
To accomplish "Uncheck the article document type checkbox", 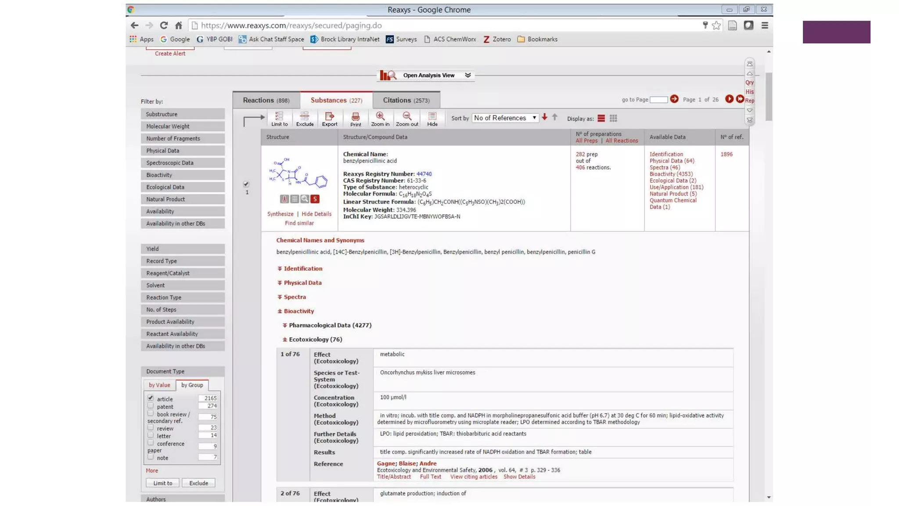I will coord(151,398).
